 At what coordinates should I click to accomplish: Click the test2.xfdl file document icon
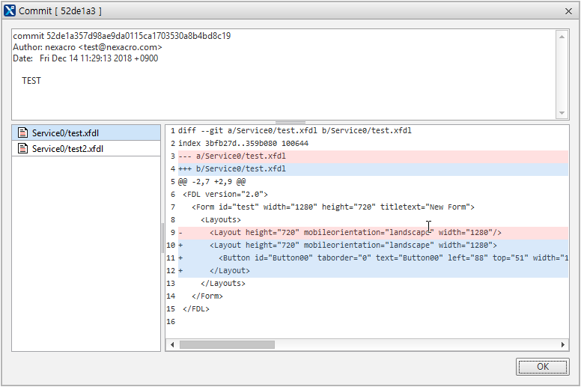[22, 149]
